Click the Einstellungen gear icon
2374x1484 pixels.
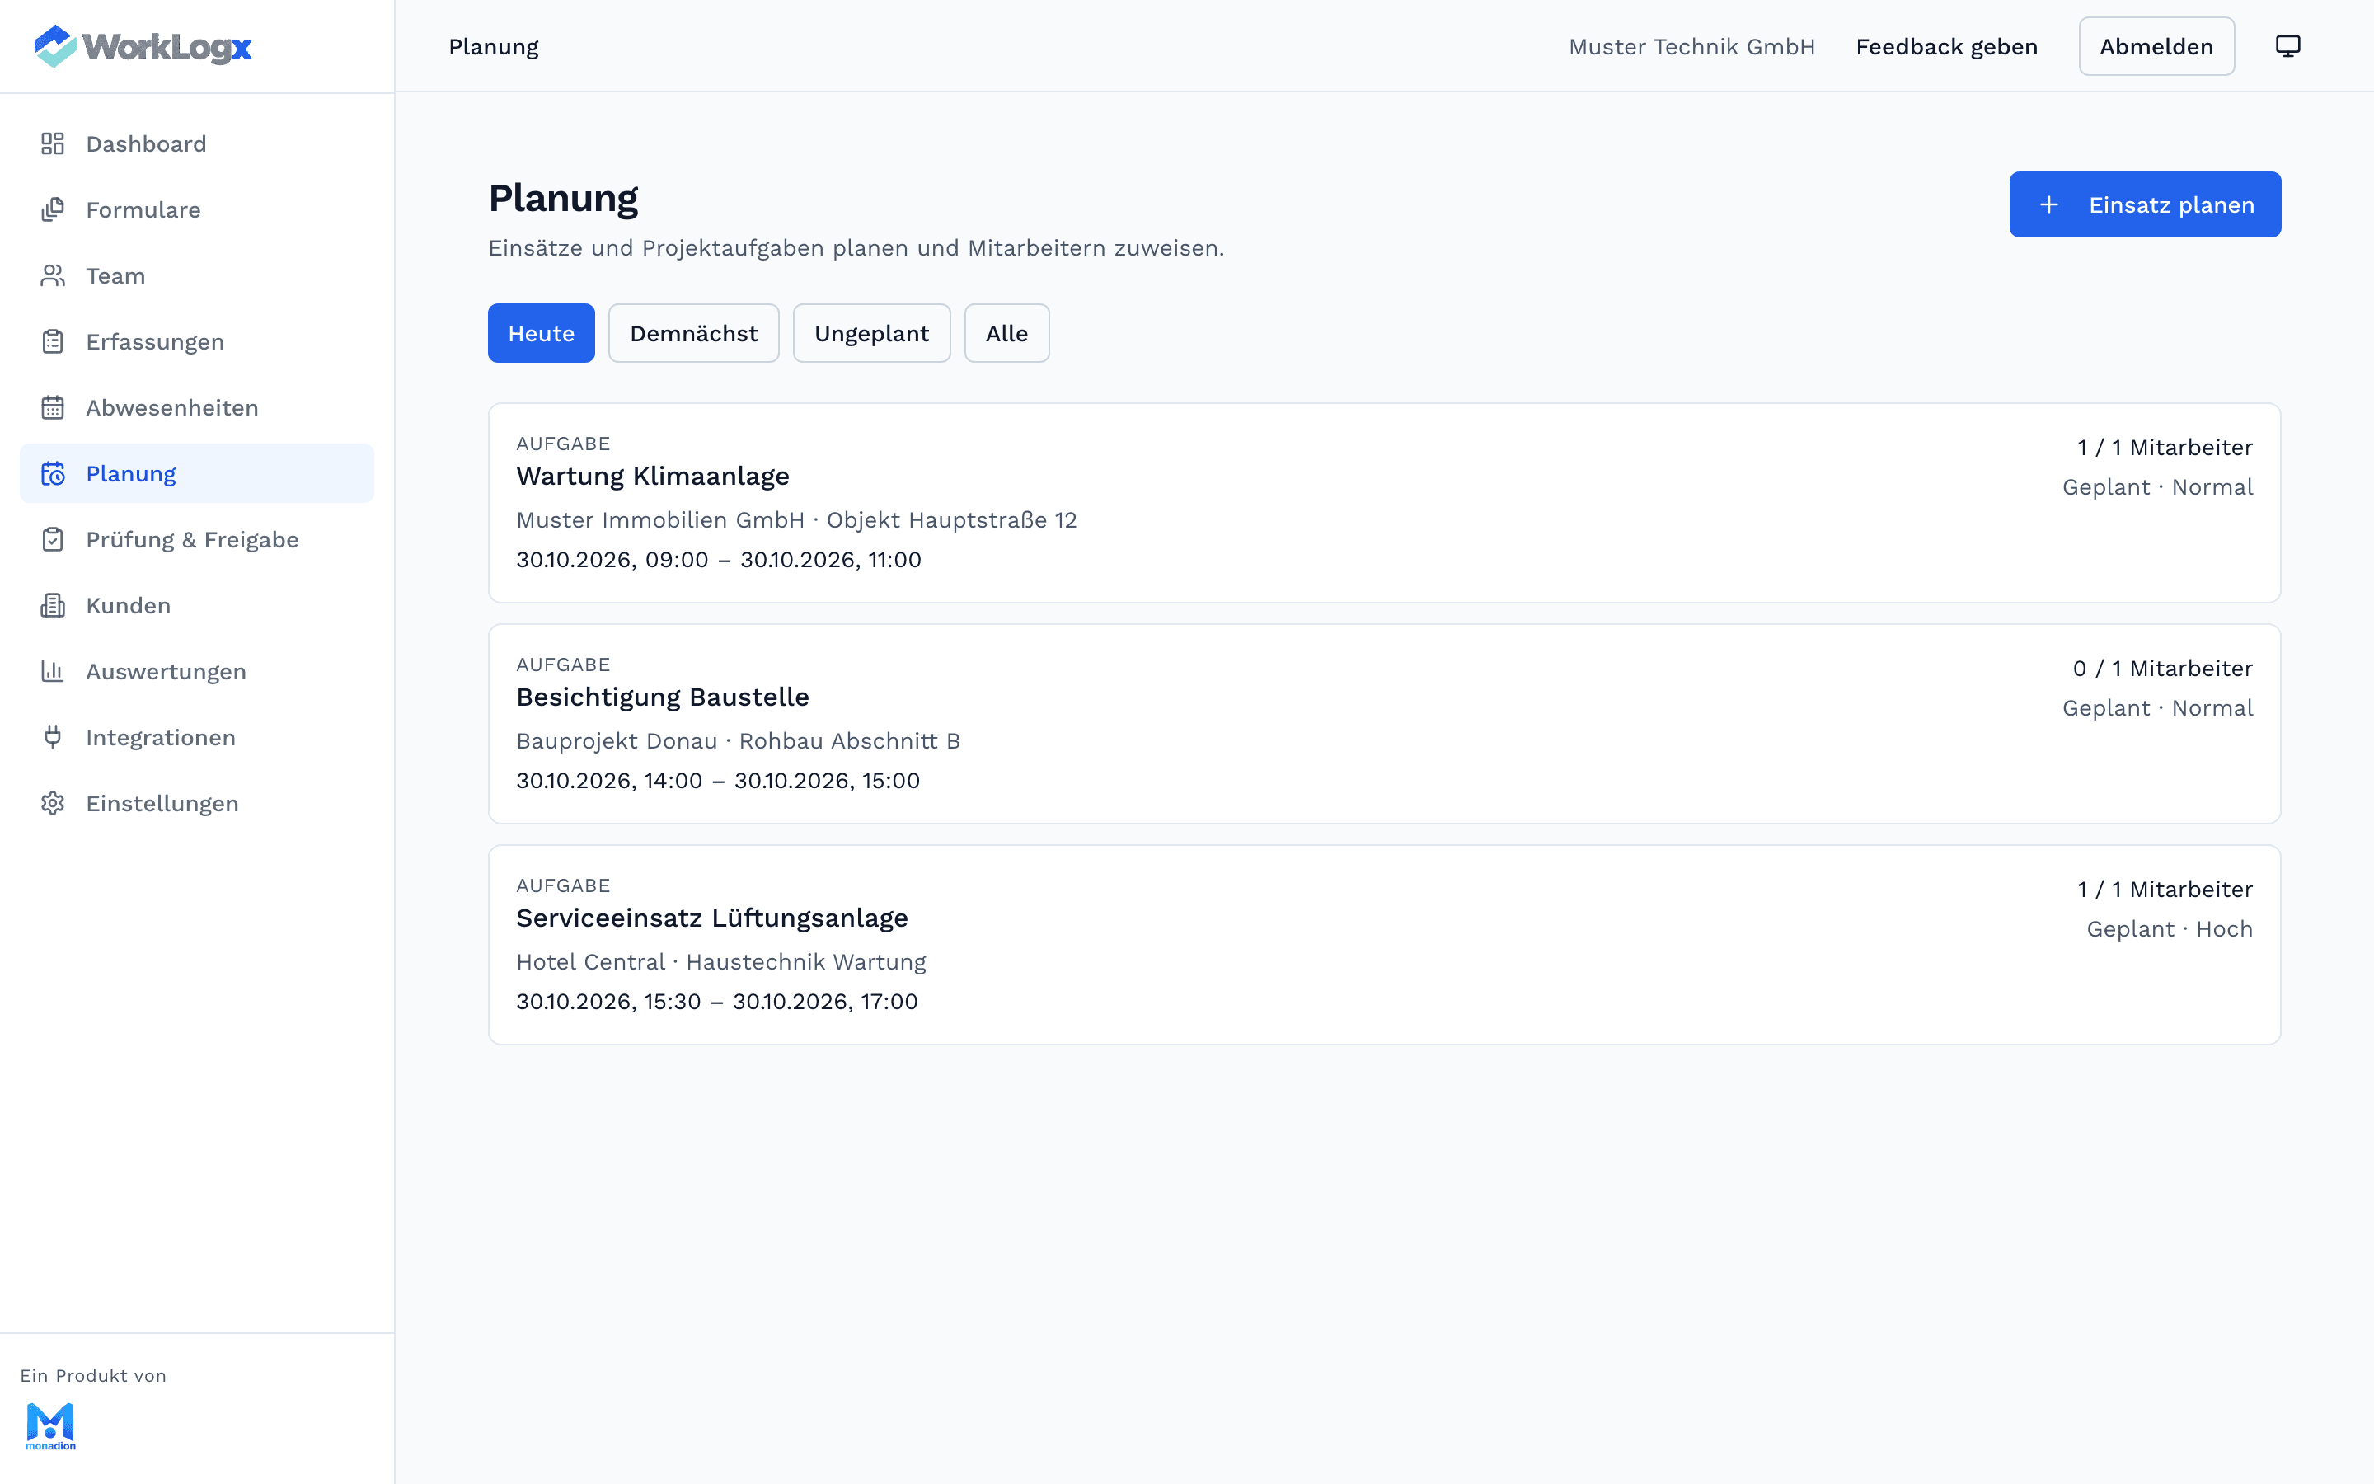53,803
